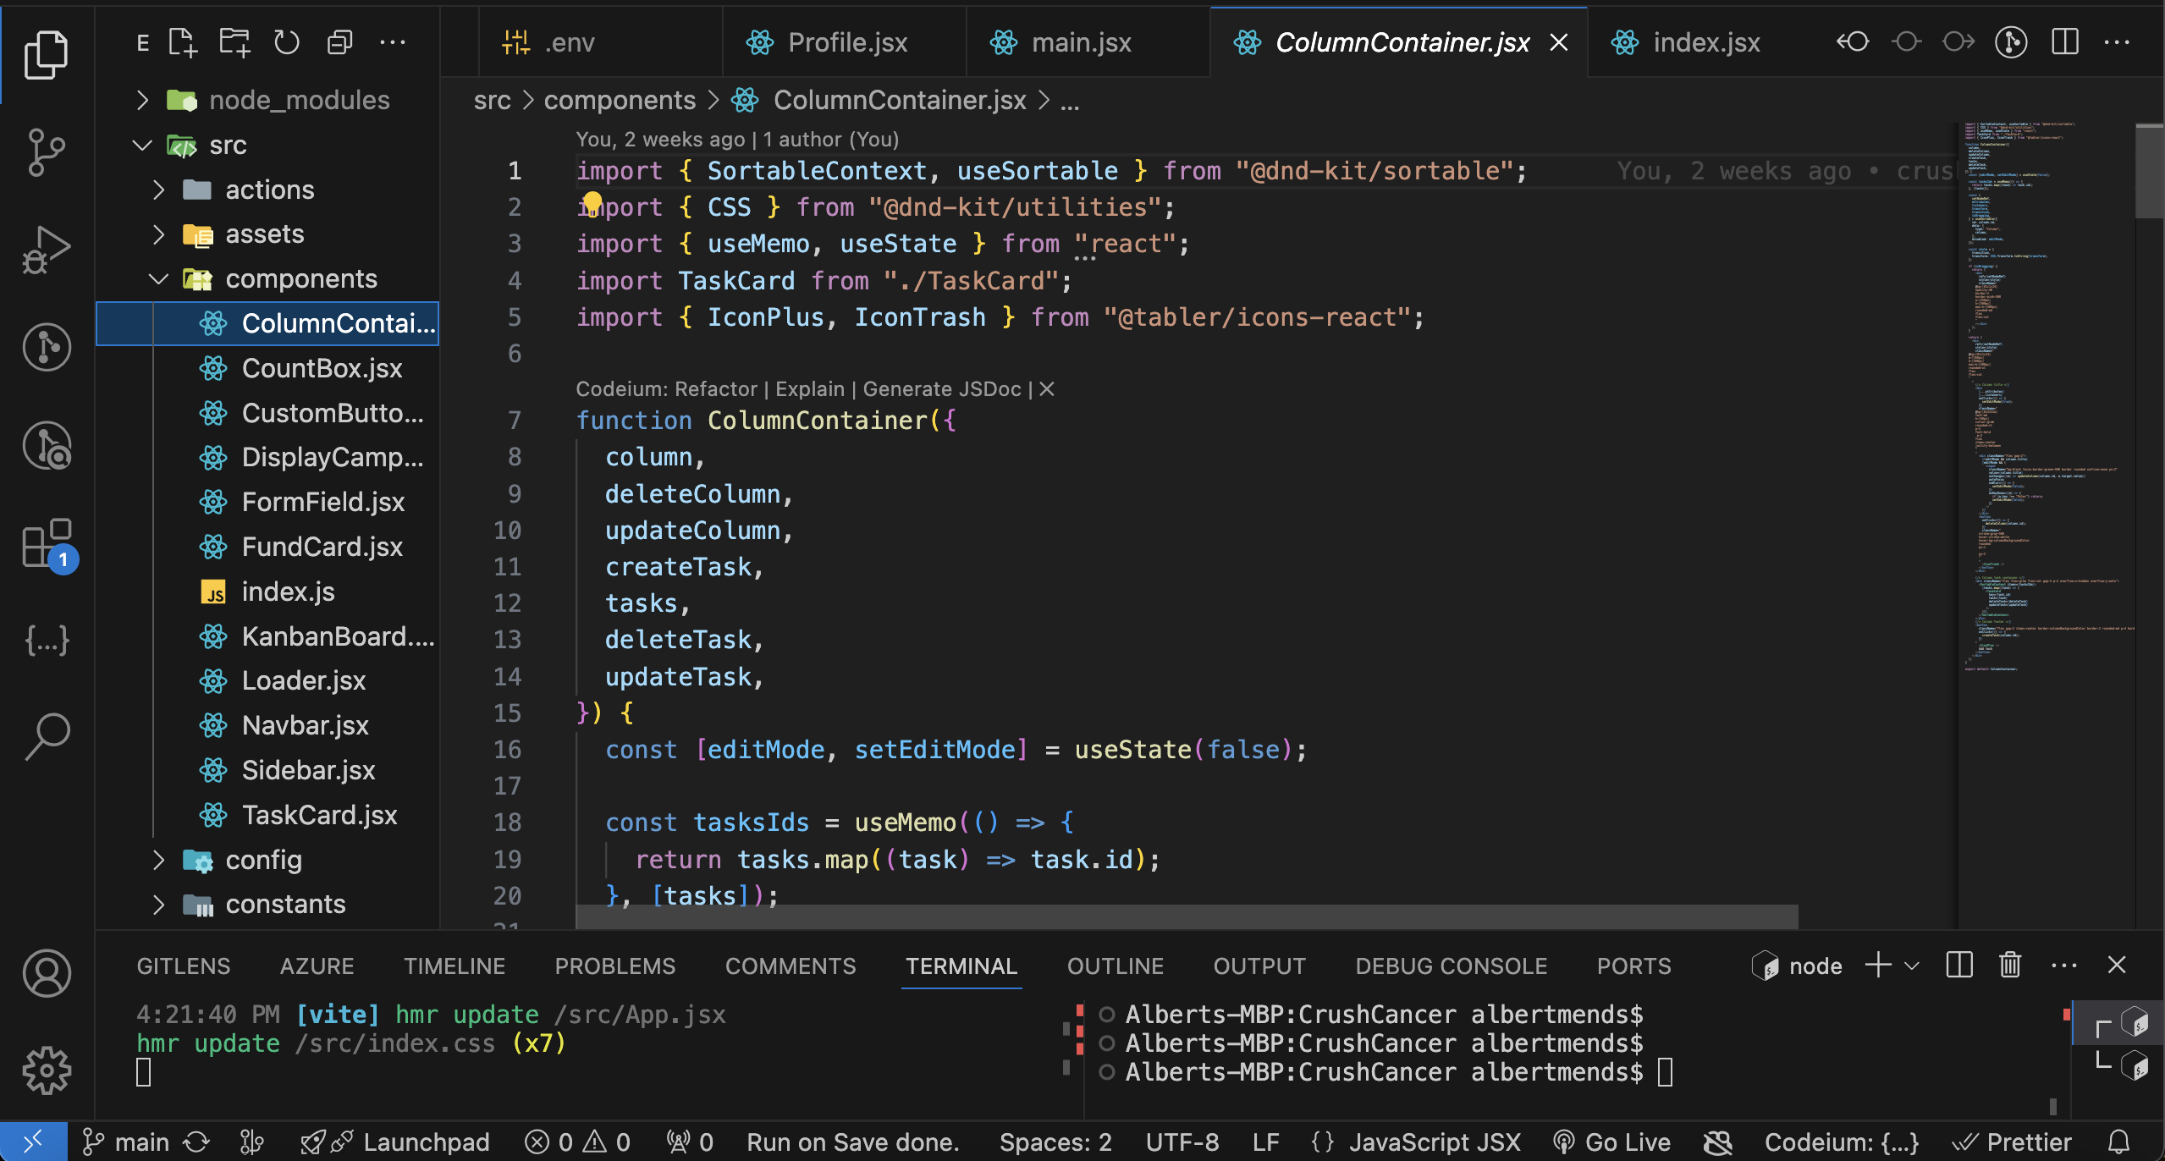Open the new terminal launch profile dropdown

pos(1912,966)
